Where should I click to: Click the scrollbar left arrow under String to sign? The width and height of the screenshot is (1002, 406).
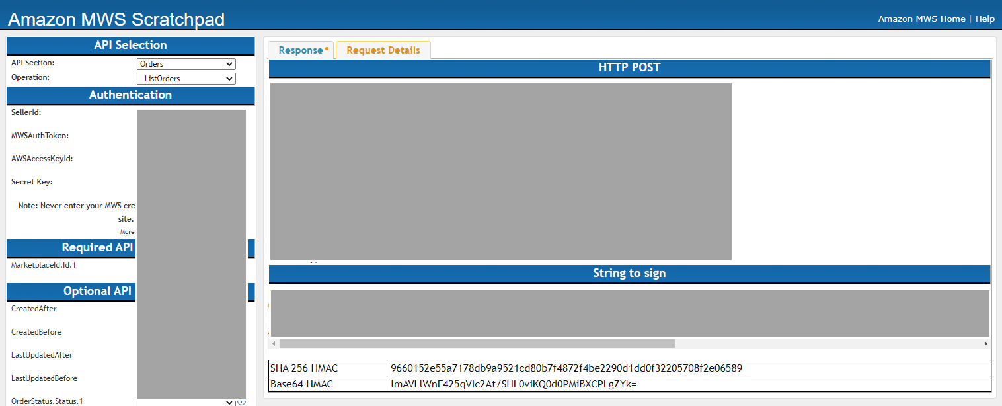tap(274, 344)
